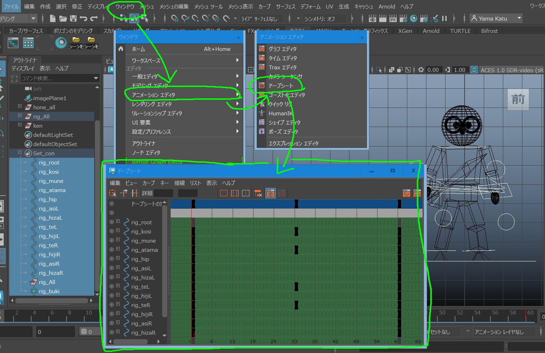This screenshot has width=545, height=353.
Task: Expand rig_All node in the Outliner
Action: pyautogui.click(x=20, y=116)
